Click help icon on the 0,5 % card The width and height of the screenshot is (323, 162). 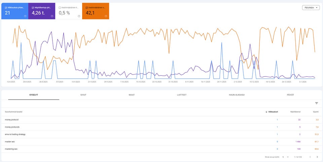point(79,16)
